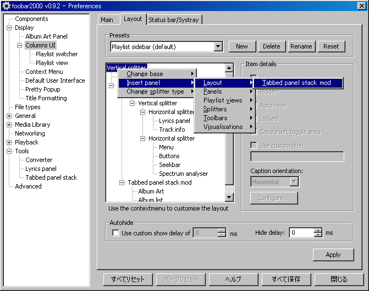This screenshot has height=291, width=369.
Task: Select Default User Interface tree item
Action: click(55, 80)
